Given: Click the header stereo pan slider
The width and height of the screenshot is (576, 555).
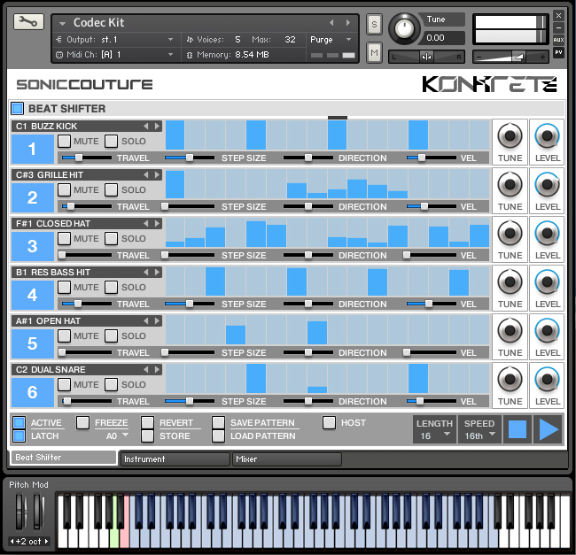Looking at the screenshot, I should point(426,57).
